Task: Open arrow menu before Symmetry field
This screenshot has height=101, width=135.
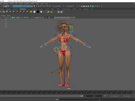Action: point(66,6)
